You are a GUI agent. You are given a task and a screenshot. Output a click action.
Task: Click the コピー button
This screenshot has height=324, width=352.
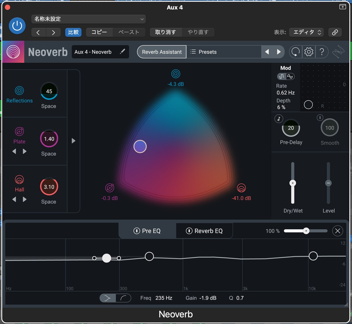[99, 32]
